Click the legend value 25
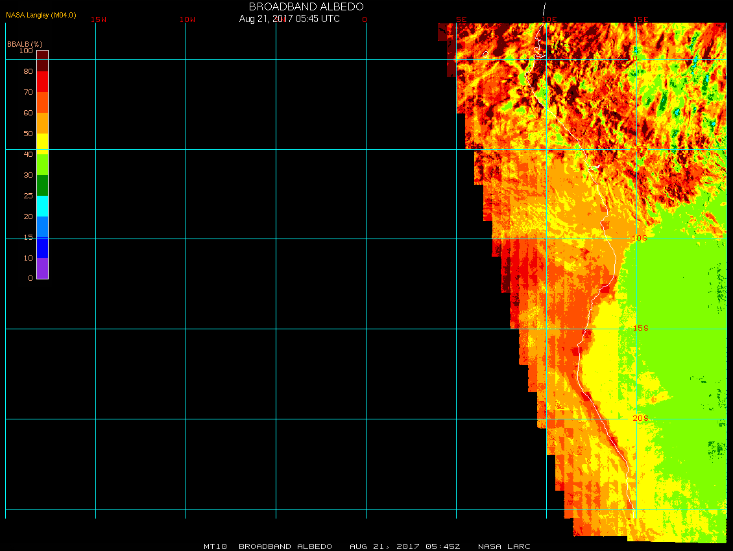This screenshot has height=551, width=733. [29, 196]
